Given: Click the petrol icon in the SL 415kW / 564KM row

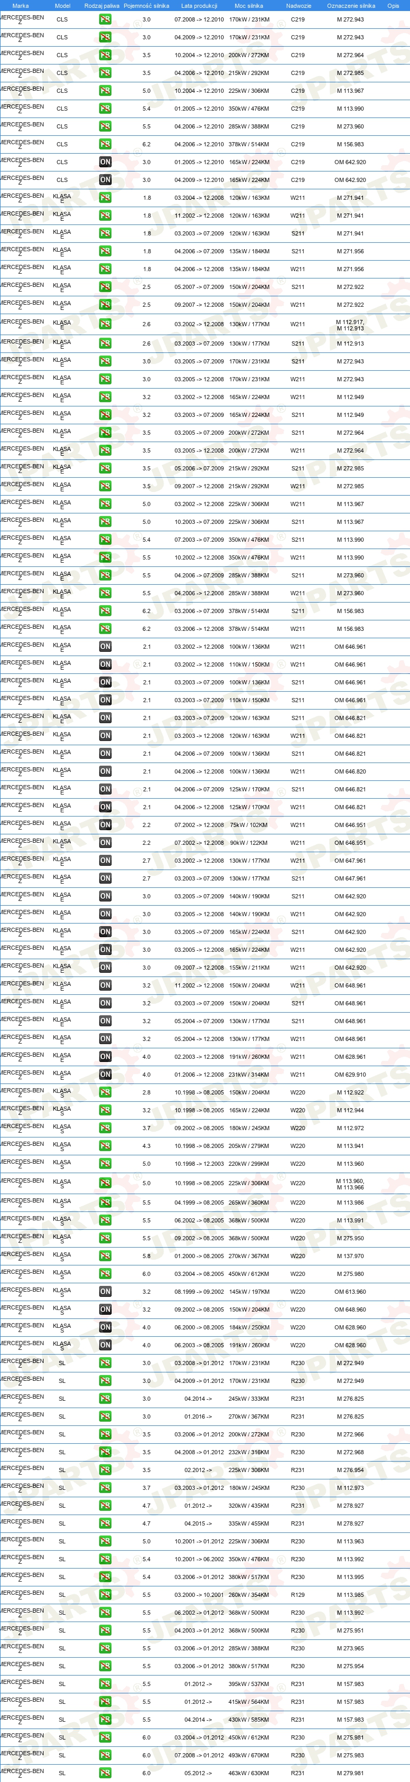Looking at the screenshot, I should coord(105,1702).
